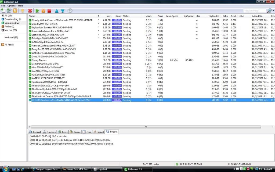The width and height of the screenshot is (275, 172).
Task: Click seeding status icon of Ink.2009
Action: (30, 71)
